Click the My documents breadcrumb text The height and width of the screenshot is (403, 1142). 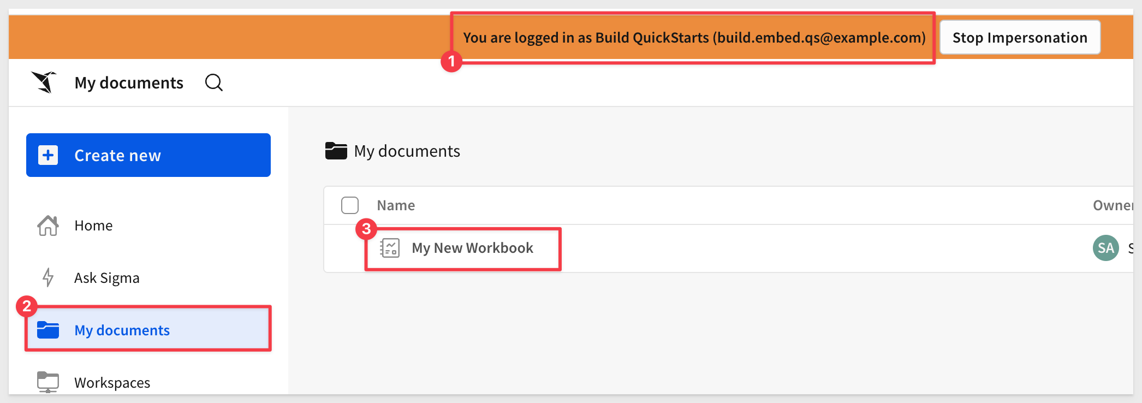407,151
